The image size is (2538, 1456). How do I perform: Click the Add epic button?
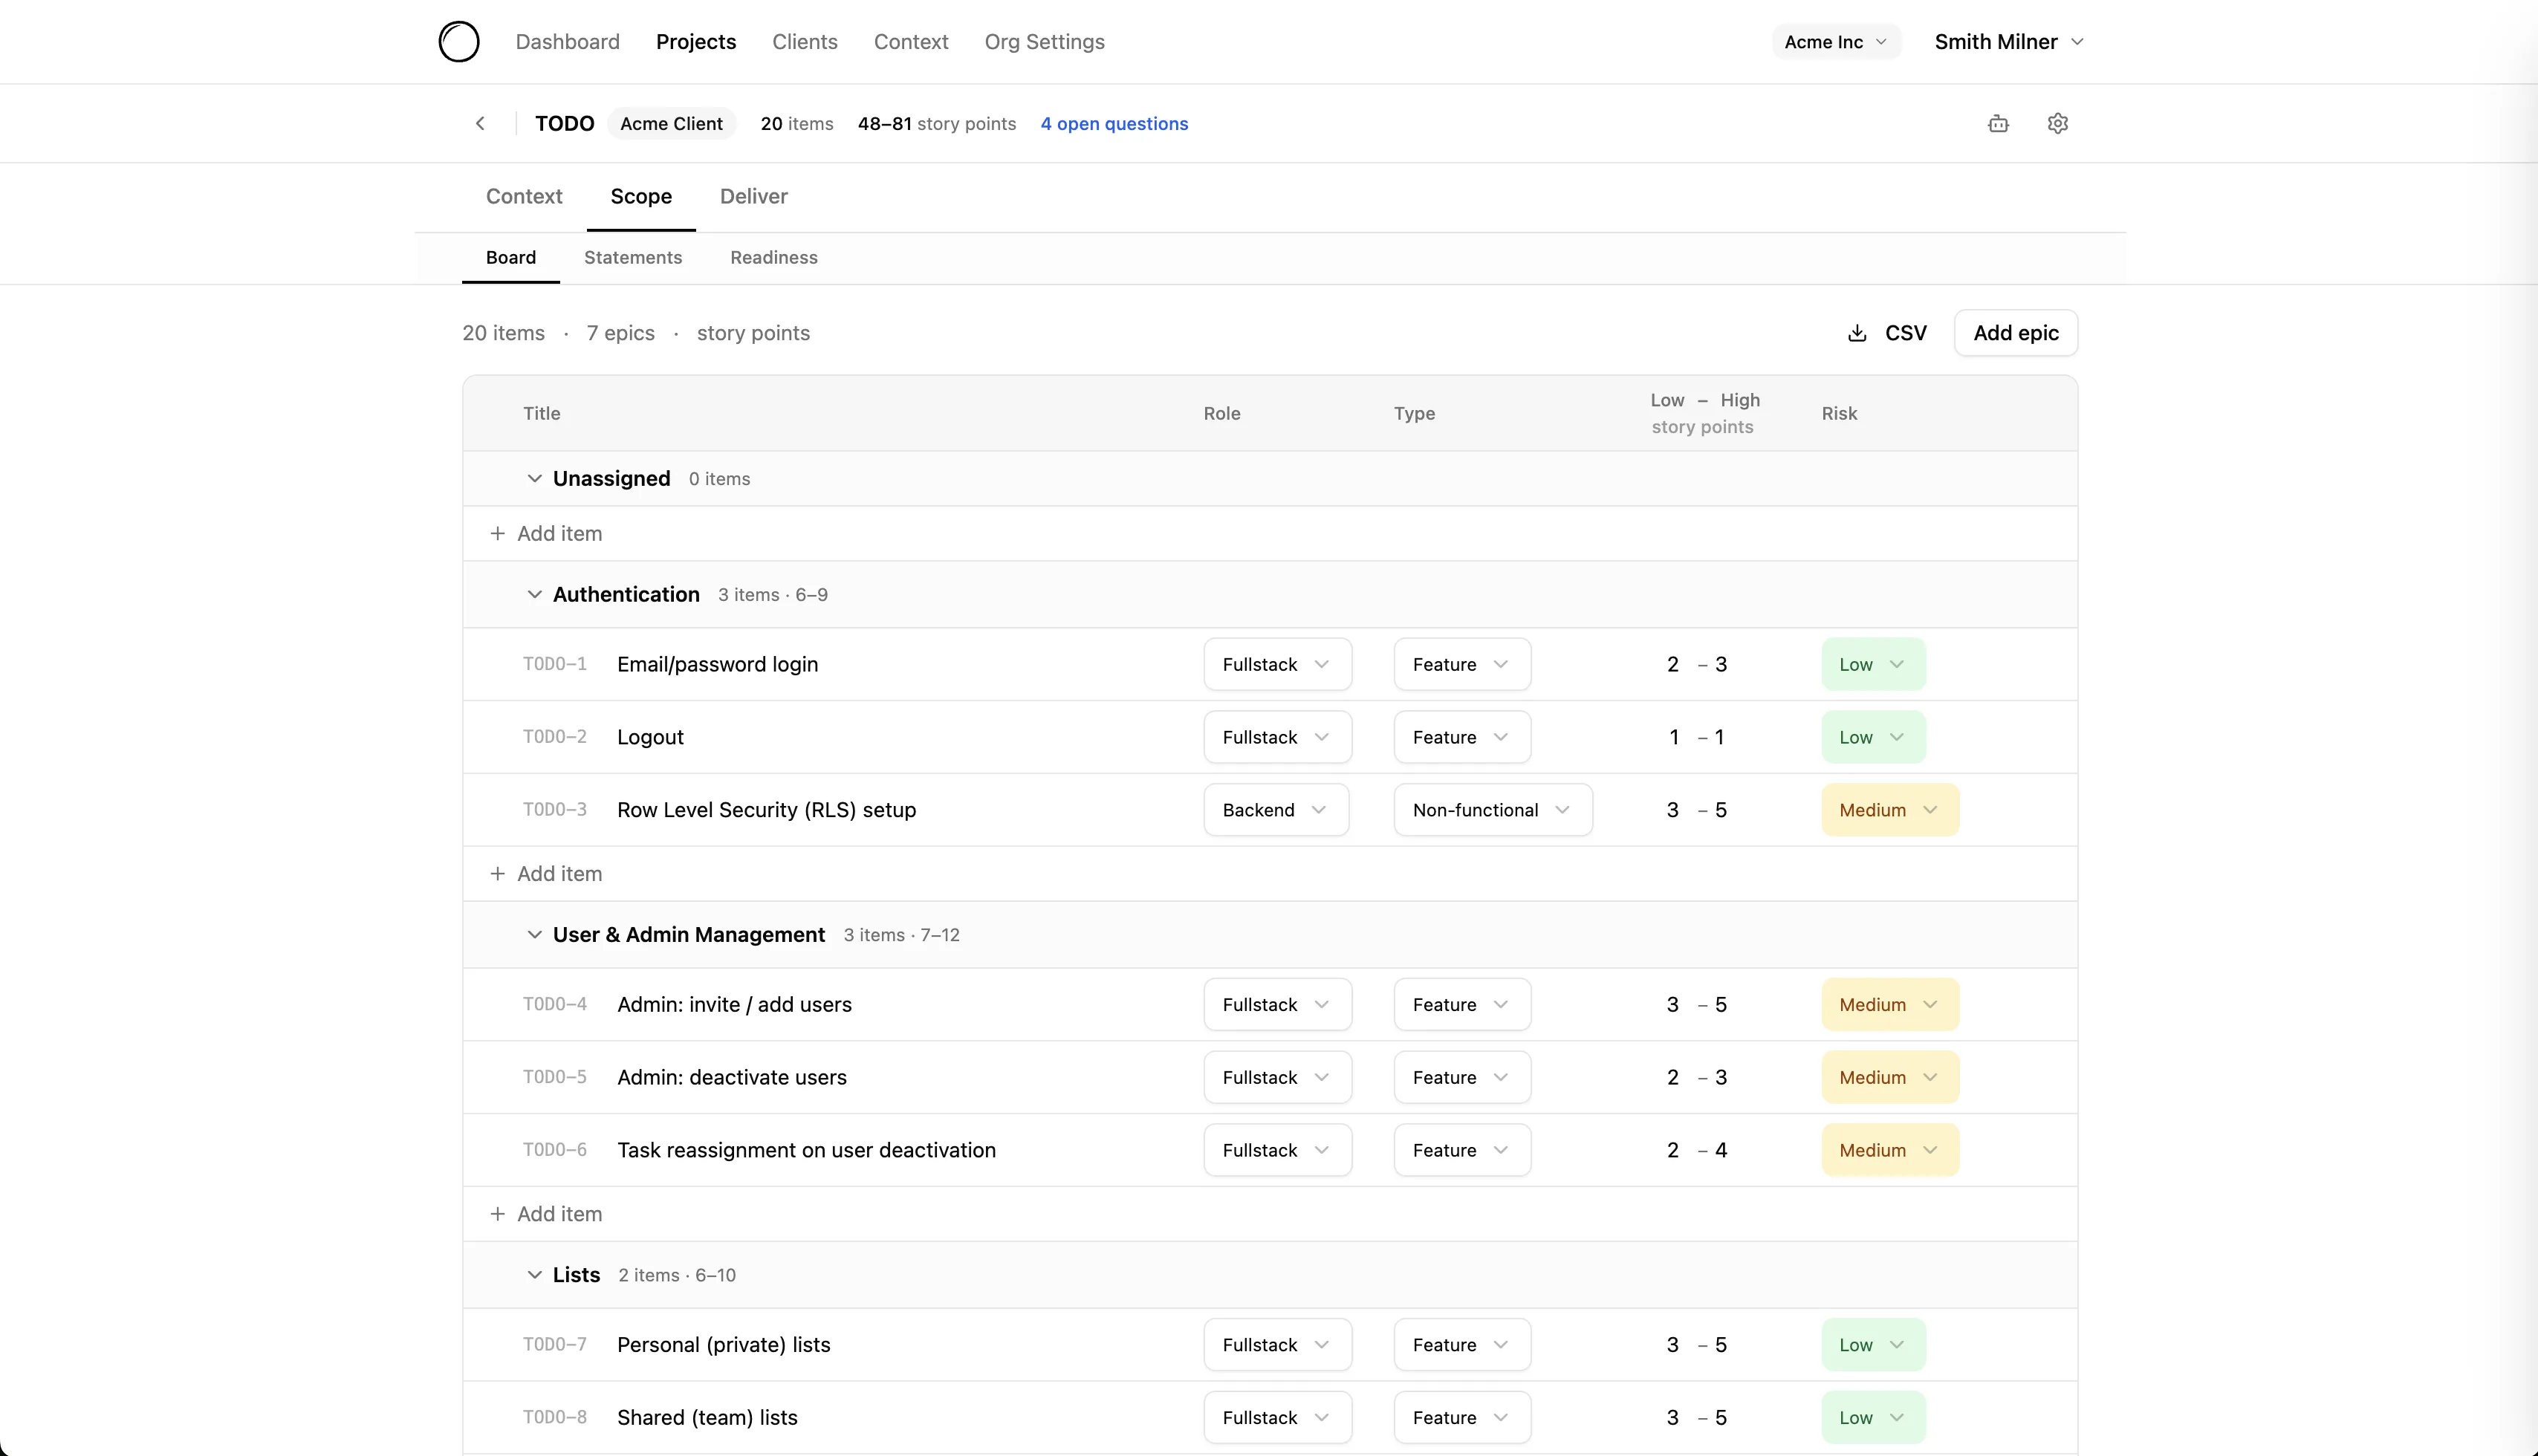click(x=2015, y=333)
